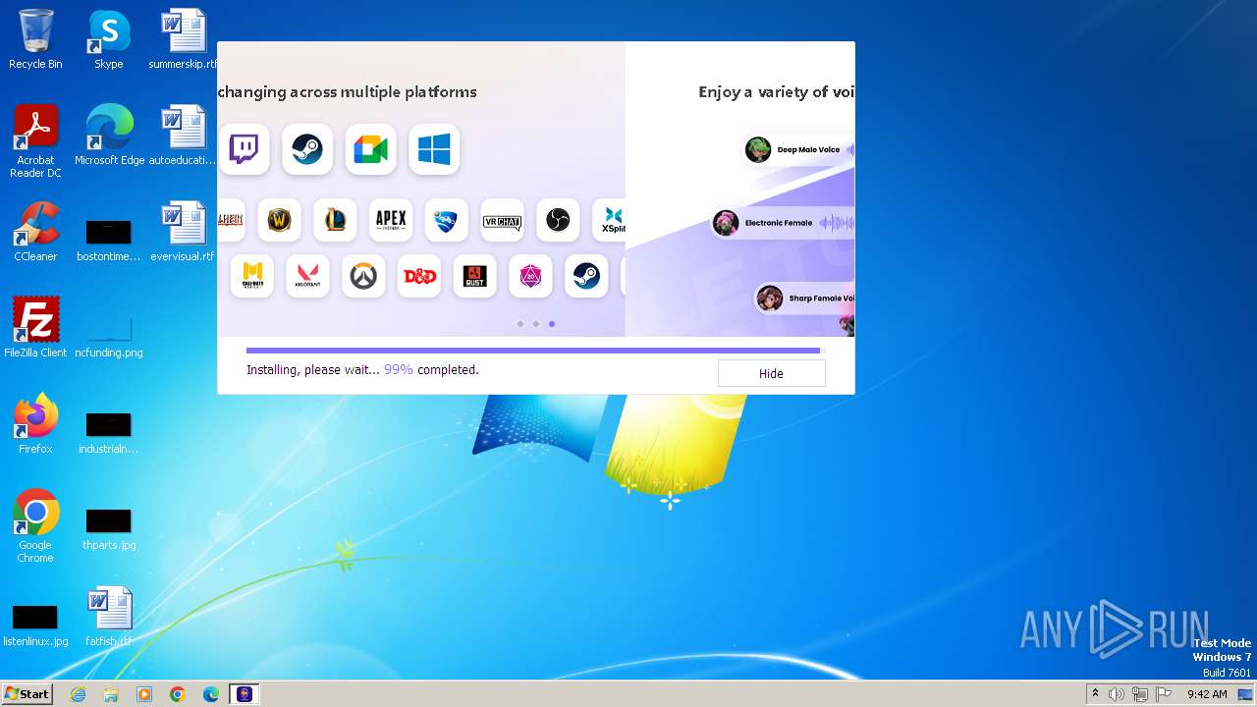Click the OBS Studio icon

click(558, 220)
